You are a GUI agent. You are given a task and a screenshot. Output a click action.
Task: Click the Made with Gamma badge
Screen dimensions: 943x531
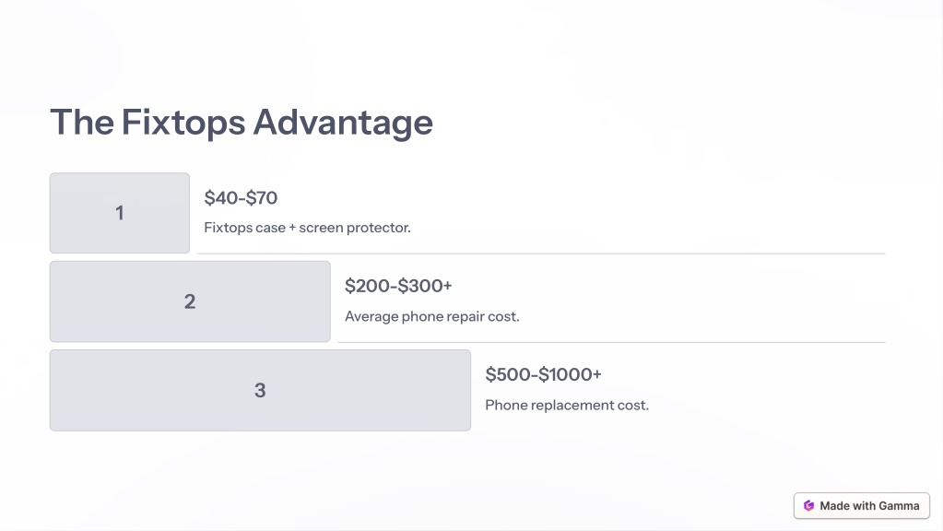click(861, 506)
